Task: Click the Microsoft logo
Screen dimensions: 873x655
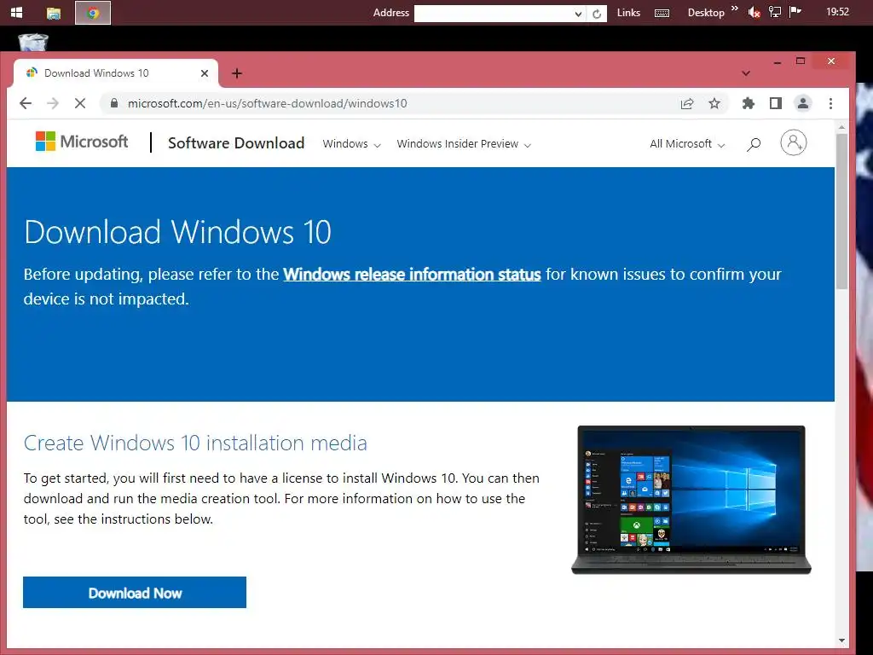Action: point(82,142)
